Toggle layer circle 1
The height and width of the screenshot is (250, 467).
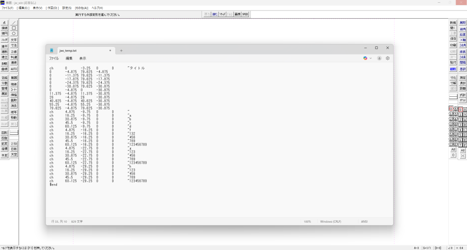(x=451, y=114)
